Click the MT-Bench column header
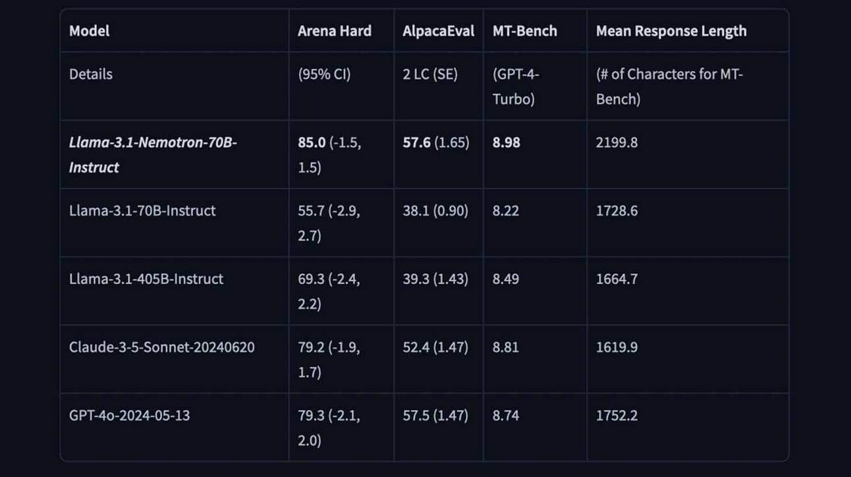 [x=525, y=31]
